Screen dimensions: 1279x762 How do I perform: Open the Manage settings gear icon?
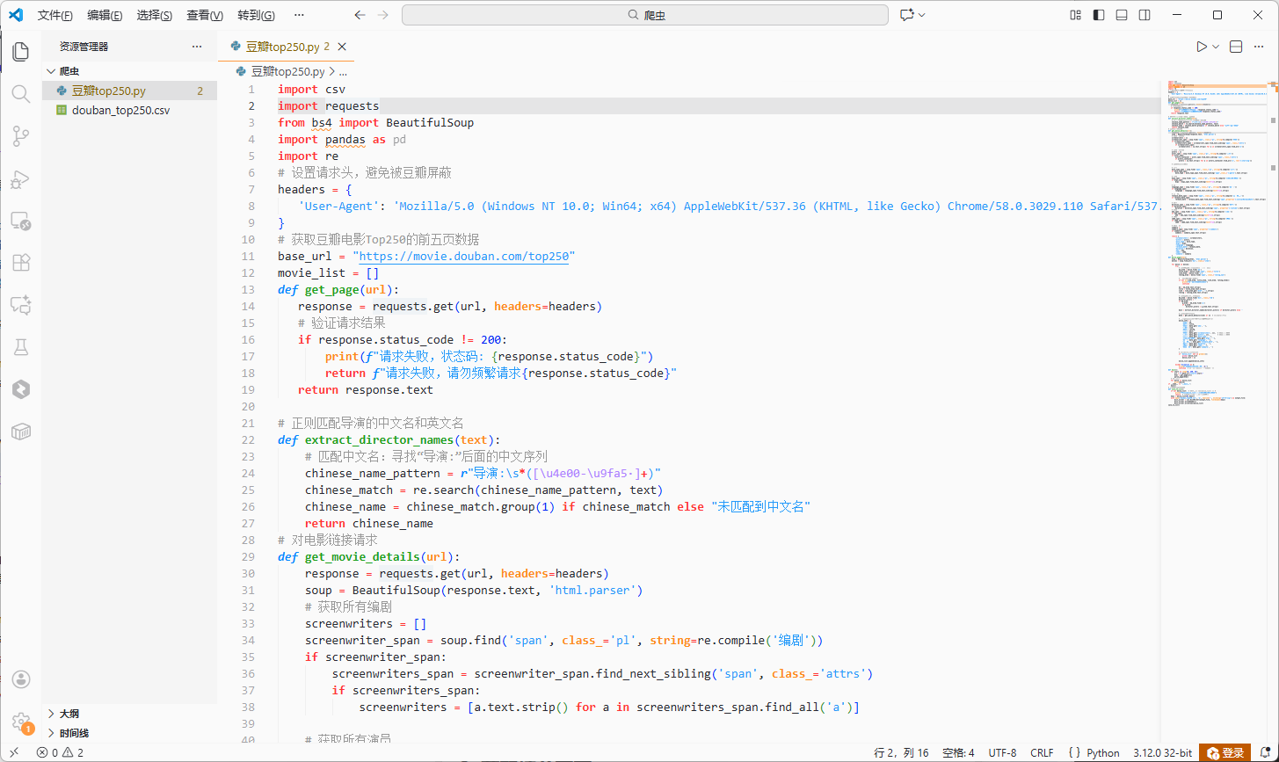coord(20,722)
